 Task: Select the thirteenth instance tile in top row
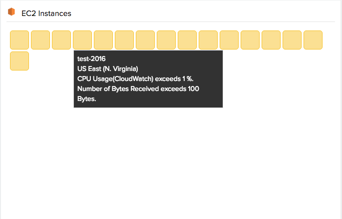click(x=271, y=40)
